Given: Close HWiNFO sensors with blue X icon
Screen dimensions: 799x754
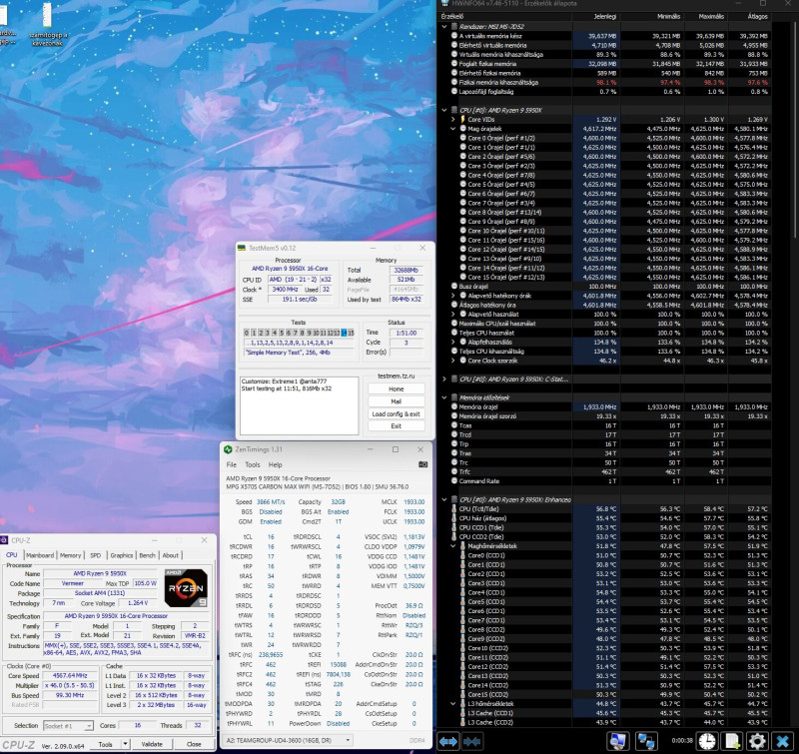Looking at the screenshot, I should tap(782, 741).
